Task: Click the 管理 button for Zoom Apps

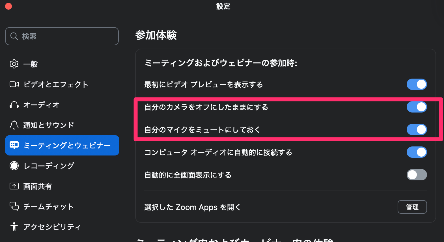Action: [412, 207]
